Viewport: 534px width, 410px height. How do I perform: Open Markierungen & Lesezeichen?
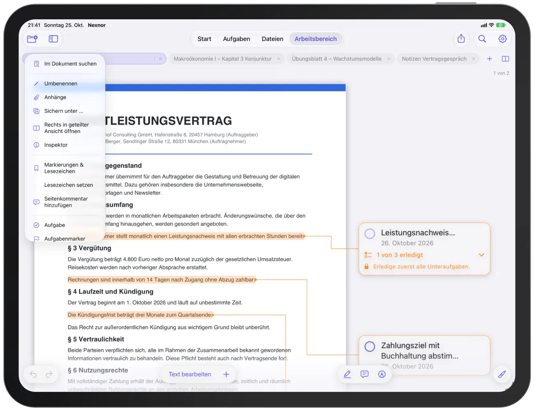[x=65, y=168]
